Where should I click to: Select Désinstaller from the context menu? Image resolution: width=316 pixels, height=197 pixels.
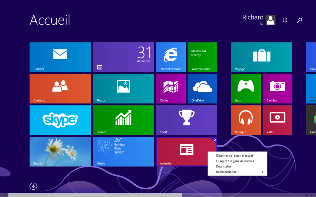coord(224,167)
